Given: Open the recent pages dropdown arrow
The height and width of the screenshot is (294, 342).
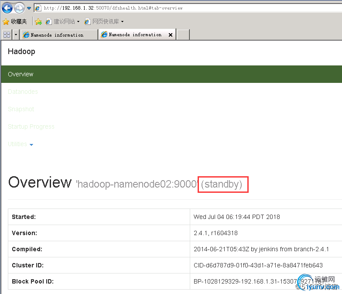Looking at the screenshot, I should click(x=29, y=8).
